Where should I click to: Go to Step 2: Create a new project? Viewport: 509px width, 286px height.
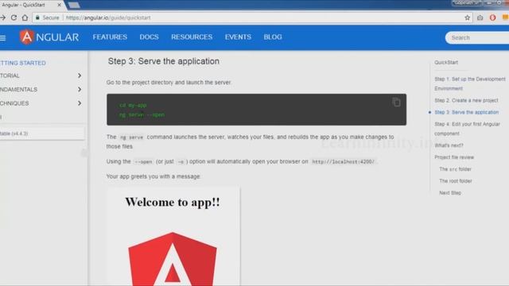pyautogui.click(x=466, y=101)
